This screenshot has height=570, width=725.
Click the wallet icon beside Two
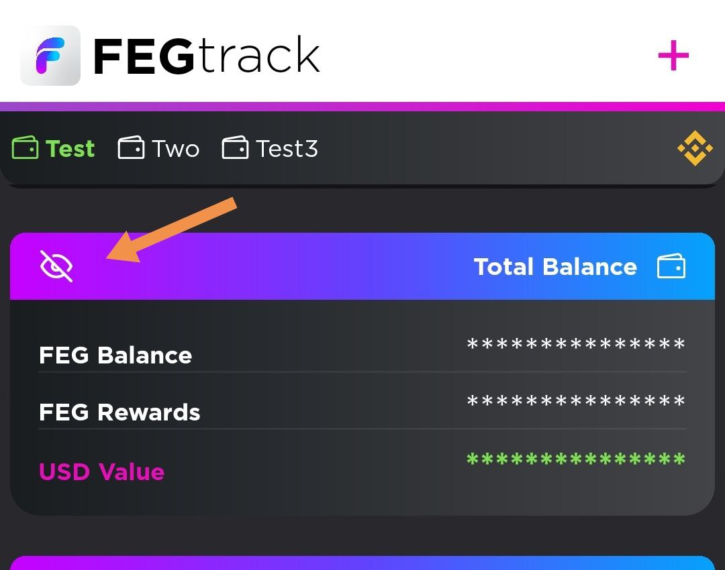click(x=131, y=148)
